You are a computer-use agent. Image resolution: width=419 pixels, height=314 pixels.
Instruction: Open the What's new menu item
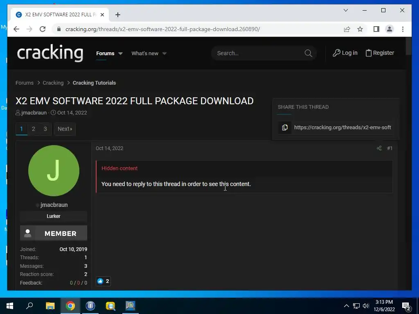point(145,54)
